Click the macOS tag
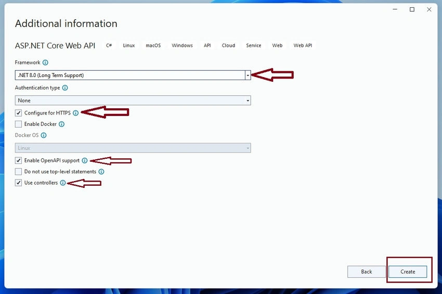The height and width of the screenshot is (294, 442). (x=153, y=45)
